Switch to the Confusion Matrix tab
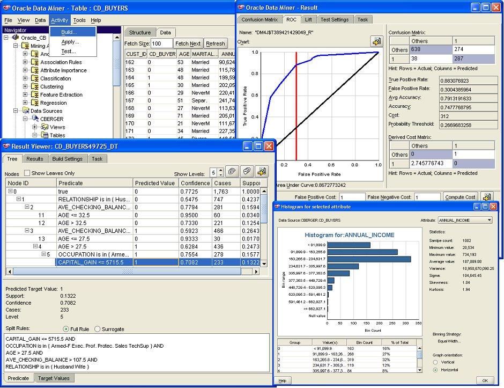 tap(260, 20)
